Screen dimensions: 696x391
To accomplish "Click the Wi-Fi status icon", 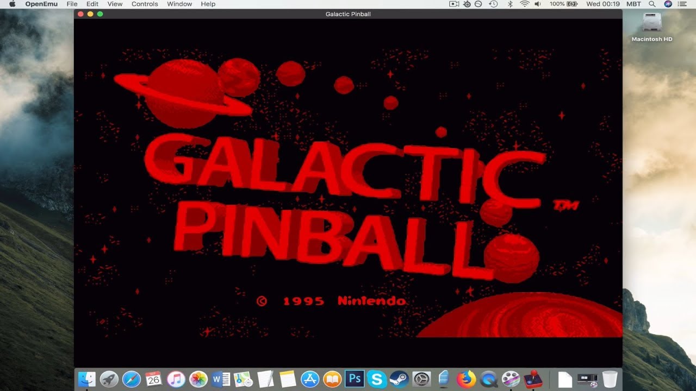I will (524, 4).
